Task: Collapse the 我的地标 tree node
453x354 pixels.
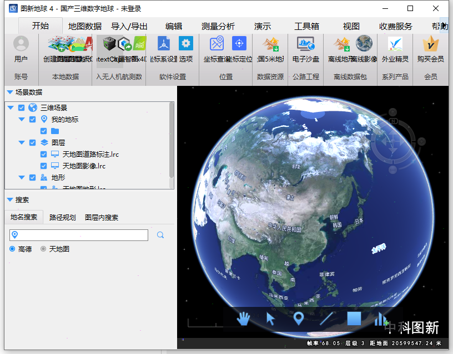Action: click(22, 119)
